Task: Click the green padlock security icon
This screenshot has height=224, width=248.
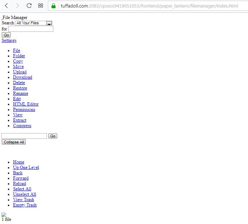Action: point(53,6)
